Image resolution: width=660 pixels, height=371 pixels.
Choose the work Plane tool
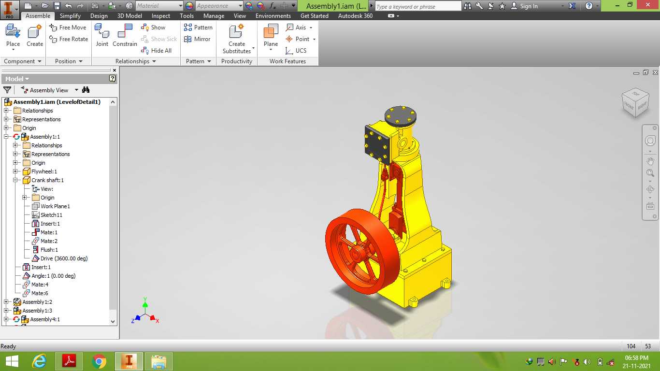(x=271, y=38)
